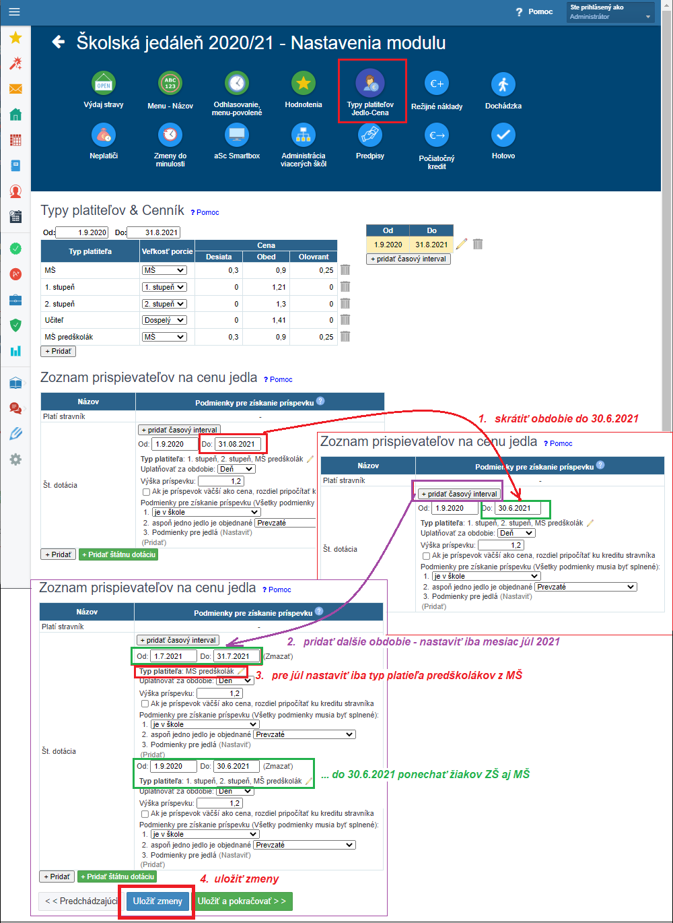Delete the 1.9.2020–31.8.2021 interval via trash icon

[x=478, y=244]
